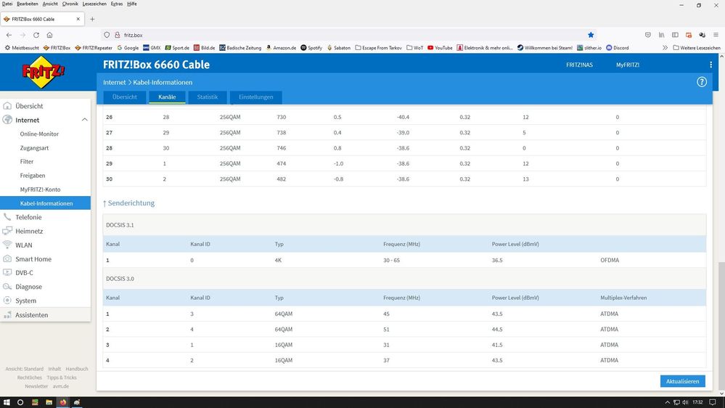Open File Explorer from the taskbar
The height and width of the screenshot is (408, 725).
(x=49, y=402)
